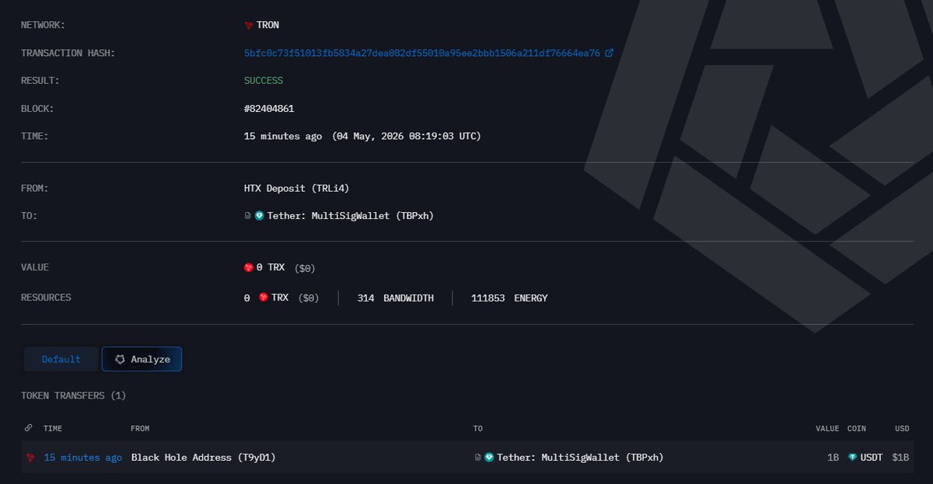Open transaction hash external link icon
Image resolution: width=933 pixels, height=484 pixels.
pos(609,53)
